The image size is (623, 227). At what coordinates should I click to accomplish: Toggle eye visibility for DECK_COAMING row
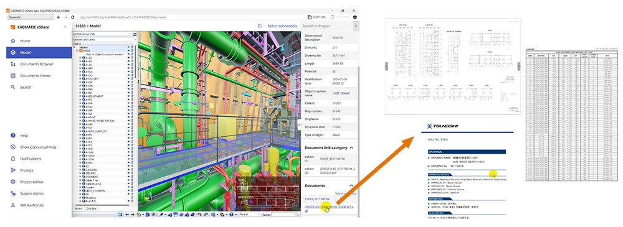pyautogui.click(x=129, y=190)
